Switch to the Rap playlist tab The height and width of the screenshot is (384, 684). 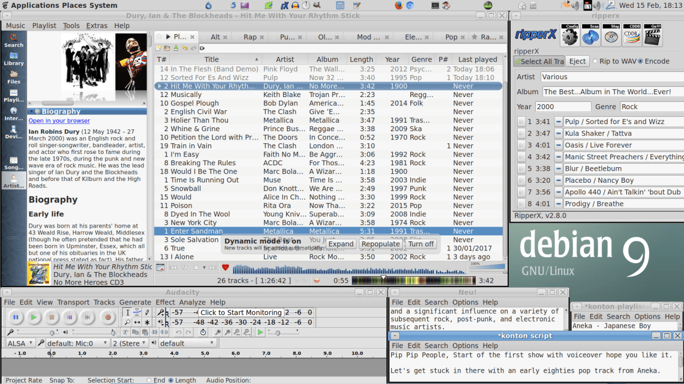(x=250, y=37)
